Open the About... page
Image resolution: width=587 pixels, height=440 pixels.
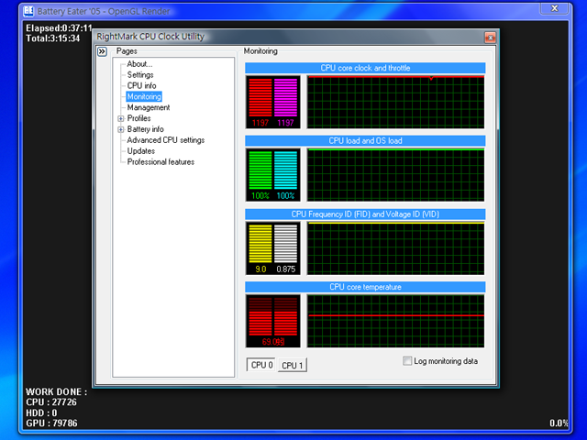[139, 64]
